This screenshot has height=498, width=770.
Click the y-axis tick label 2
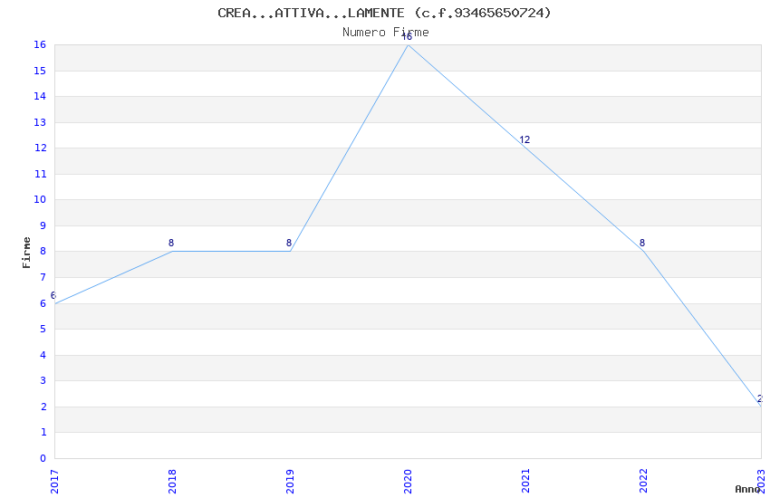tap(43, 407)
